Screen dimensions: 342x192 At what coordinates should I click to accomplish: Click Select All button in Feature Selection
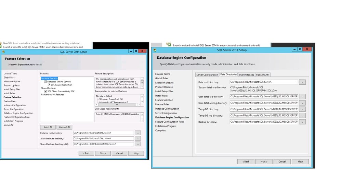(48, 127)
